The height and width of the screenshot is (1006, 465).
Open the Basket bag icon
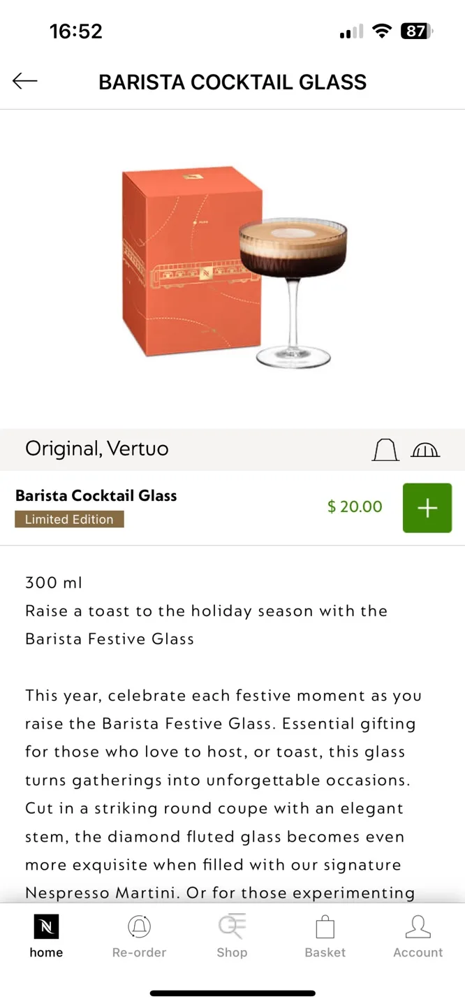point(325,925)
